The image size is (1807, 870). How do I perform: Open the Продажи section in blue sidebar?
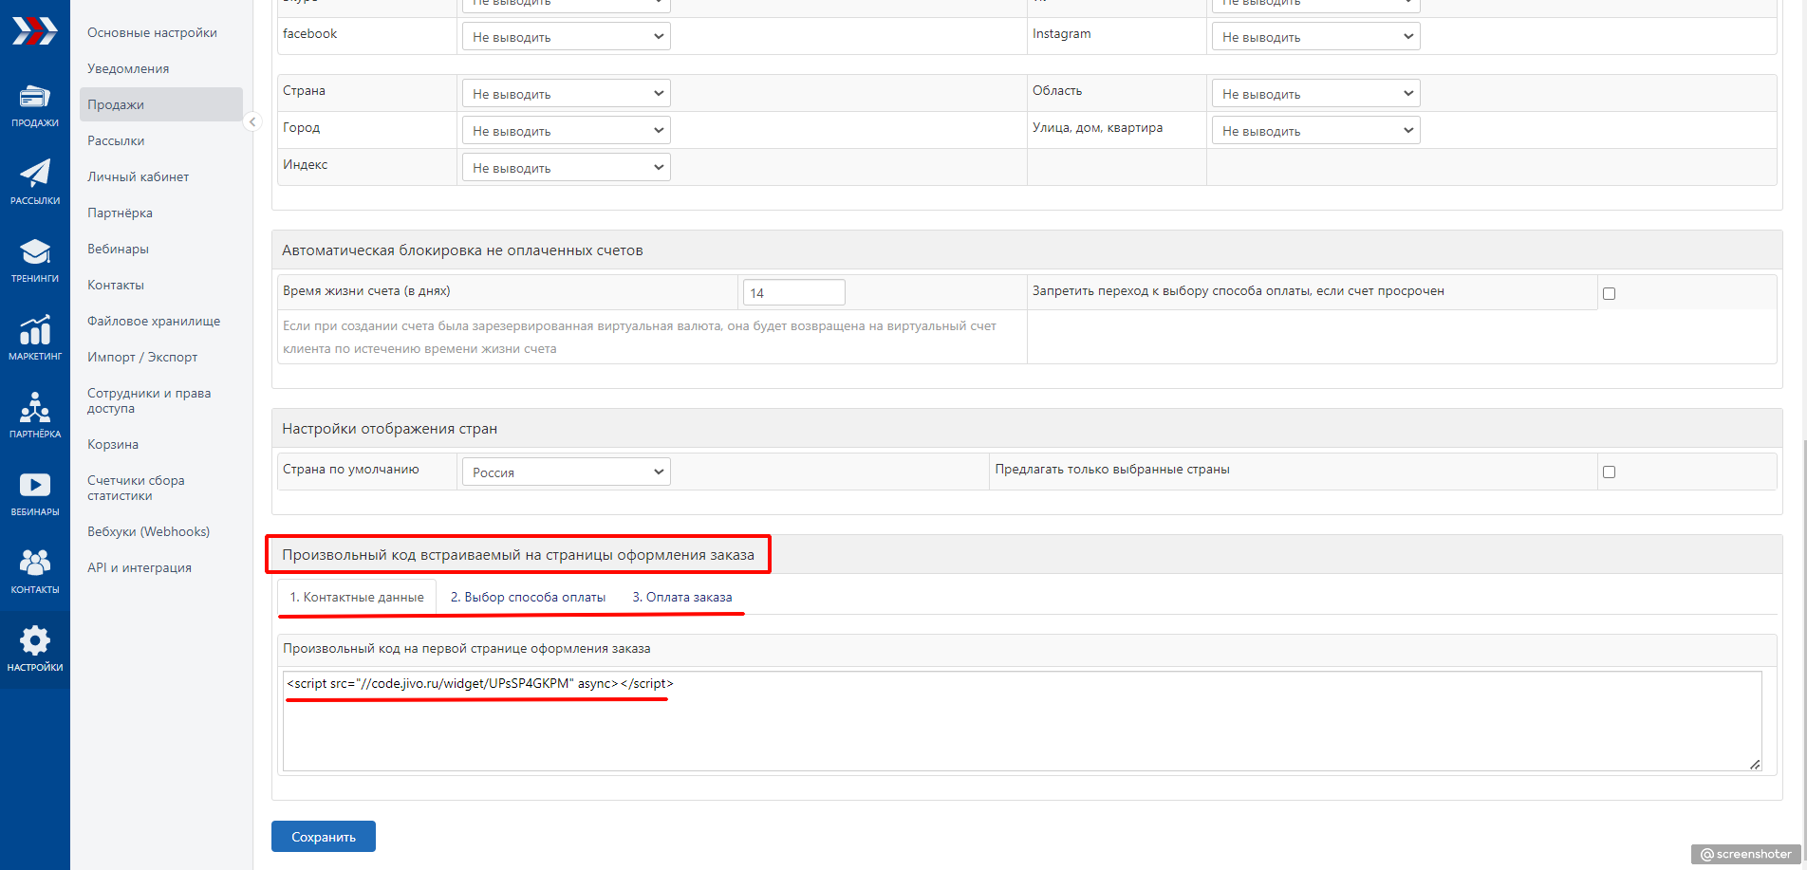pos(34,105)
